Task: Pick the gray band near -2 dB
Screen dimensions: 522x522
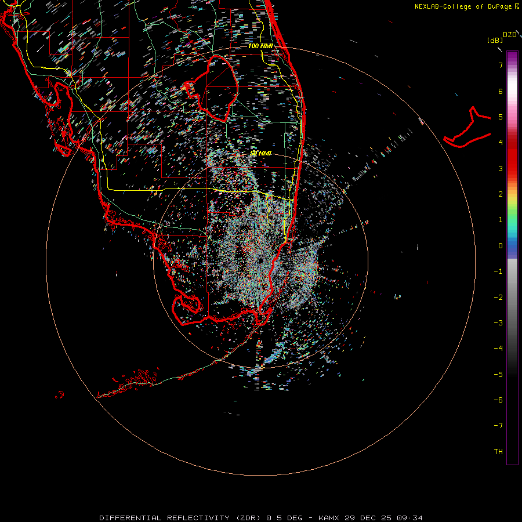Action: [x=512, y=298]
